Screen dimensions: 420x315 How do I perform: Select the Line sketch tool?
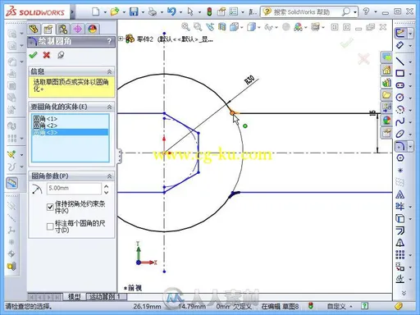[x=400, y=62]
